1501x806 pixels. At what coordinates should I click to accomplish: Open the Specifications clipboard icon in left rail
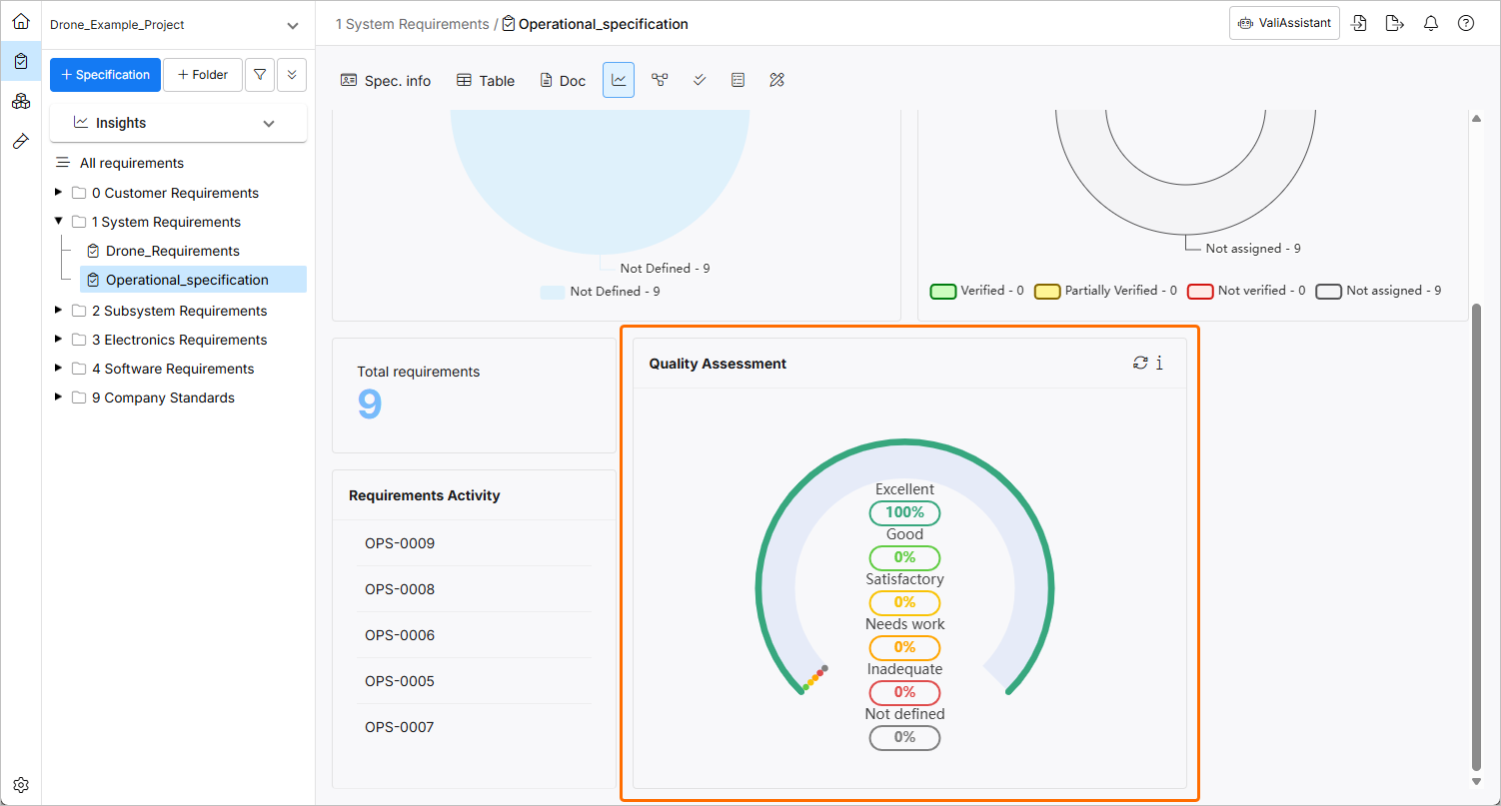[21, 61]
